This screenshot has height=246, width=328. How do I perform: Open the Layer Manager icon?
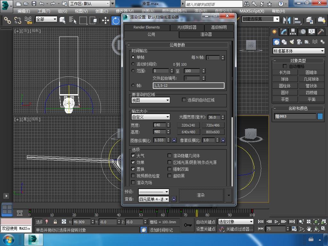tap(309, 20)
